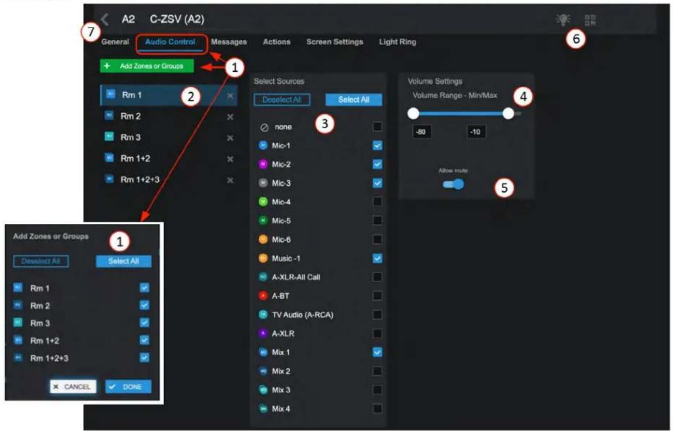The height and width of the screenshot is (431, 673).
Task: Click the orange Mic-6 source icon
Action: (x=263, y=240)
